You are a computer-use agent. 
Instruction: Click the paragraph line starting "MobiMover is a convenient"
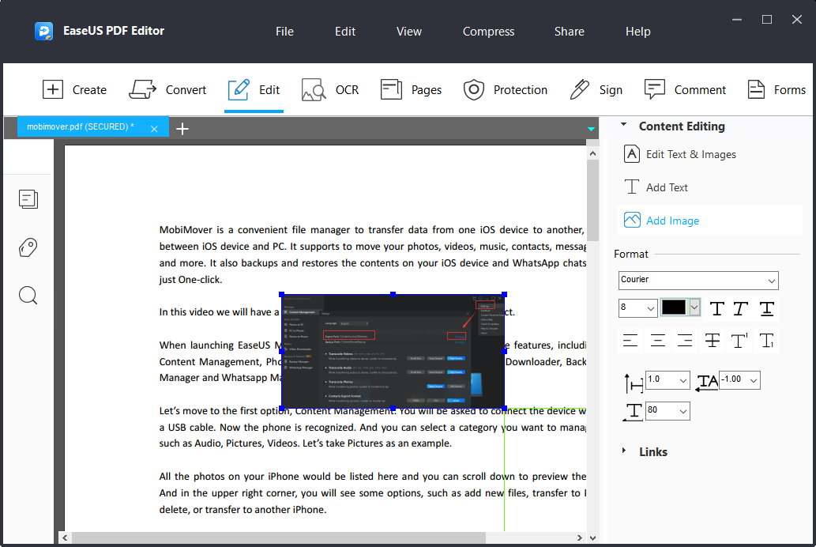tap(372, 230)
